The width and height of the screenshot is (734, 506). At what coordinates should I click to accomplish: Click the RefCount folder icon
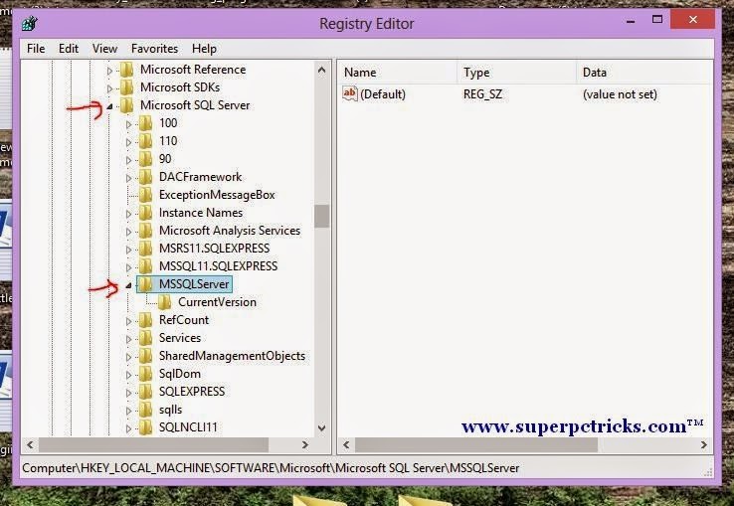click(x=145, y=320)
